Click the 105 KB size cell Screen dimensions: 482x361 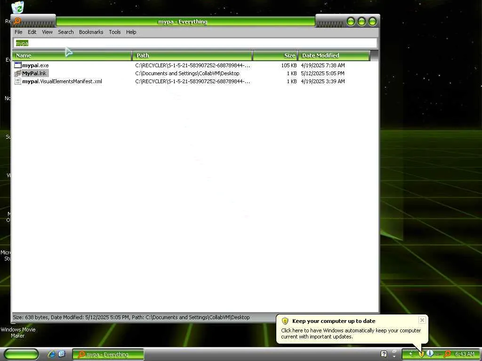click(289, 65)
